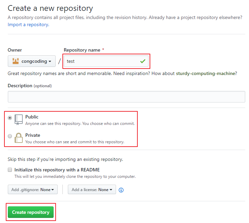The image size is (249, 223).
Task: Click the green checkmark in name field
Action: (x=143, y=61)
